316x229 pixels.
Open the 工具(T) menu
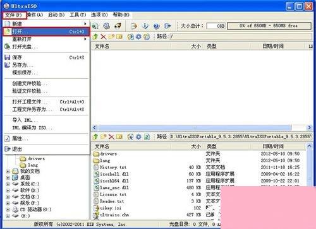[78, 15]
